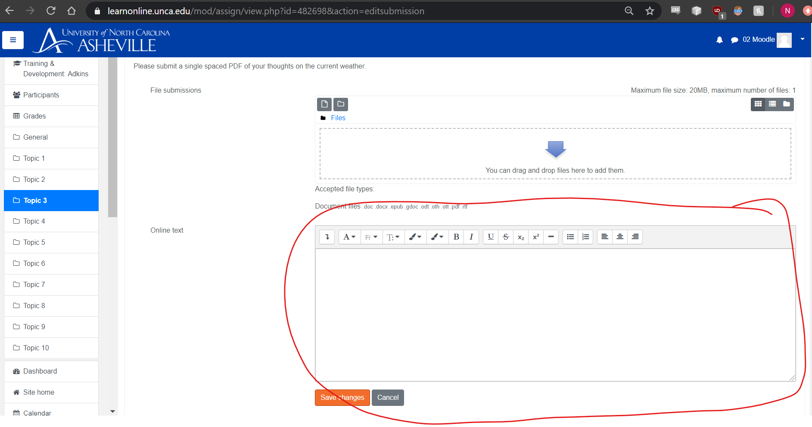
Task: Apply strikethrough formatting
Action: pos(506,237)
